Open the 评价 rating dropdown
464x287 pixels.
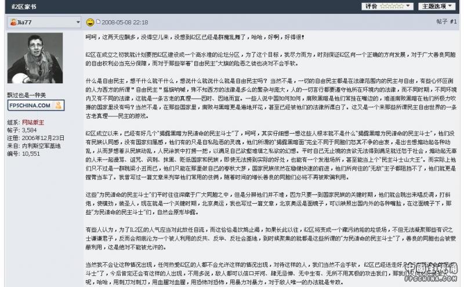coord(387,6)
